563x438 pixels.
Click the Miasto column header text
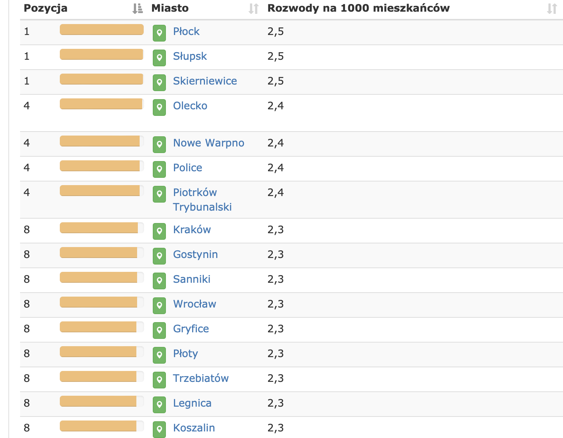coord(170,8)
